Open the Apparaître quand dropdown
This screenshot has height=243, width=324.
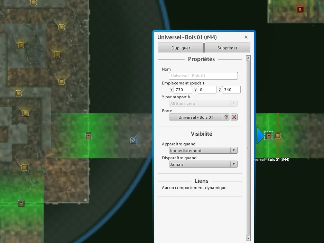point(203,150)
